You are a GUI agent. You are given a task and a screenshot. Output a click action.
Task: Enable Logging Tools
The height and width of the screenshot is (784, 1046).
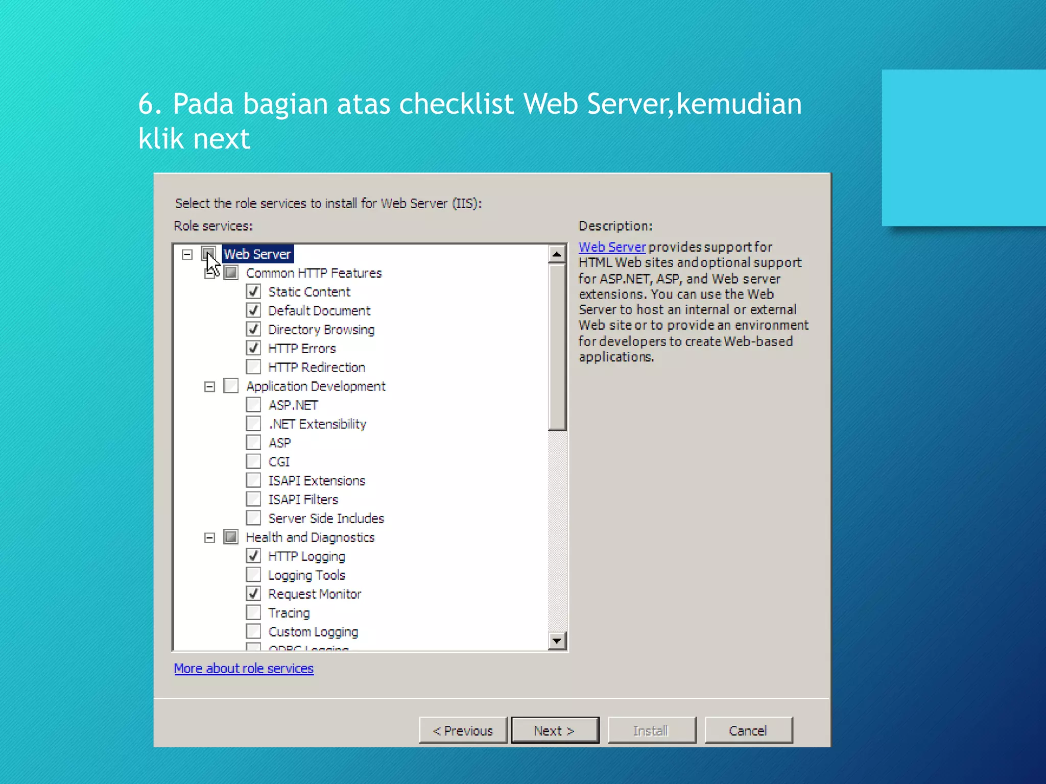[x=253, y=575]
